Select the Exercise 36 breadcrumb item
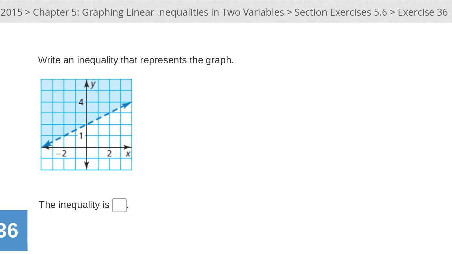Viewport: 452px width, 254px height. pos(423,12)
